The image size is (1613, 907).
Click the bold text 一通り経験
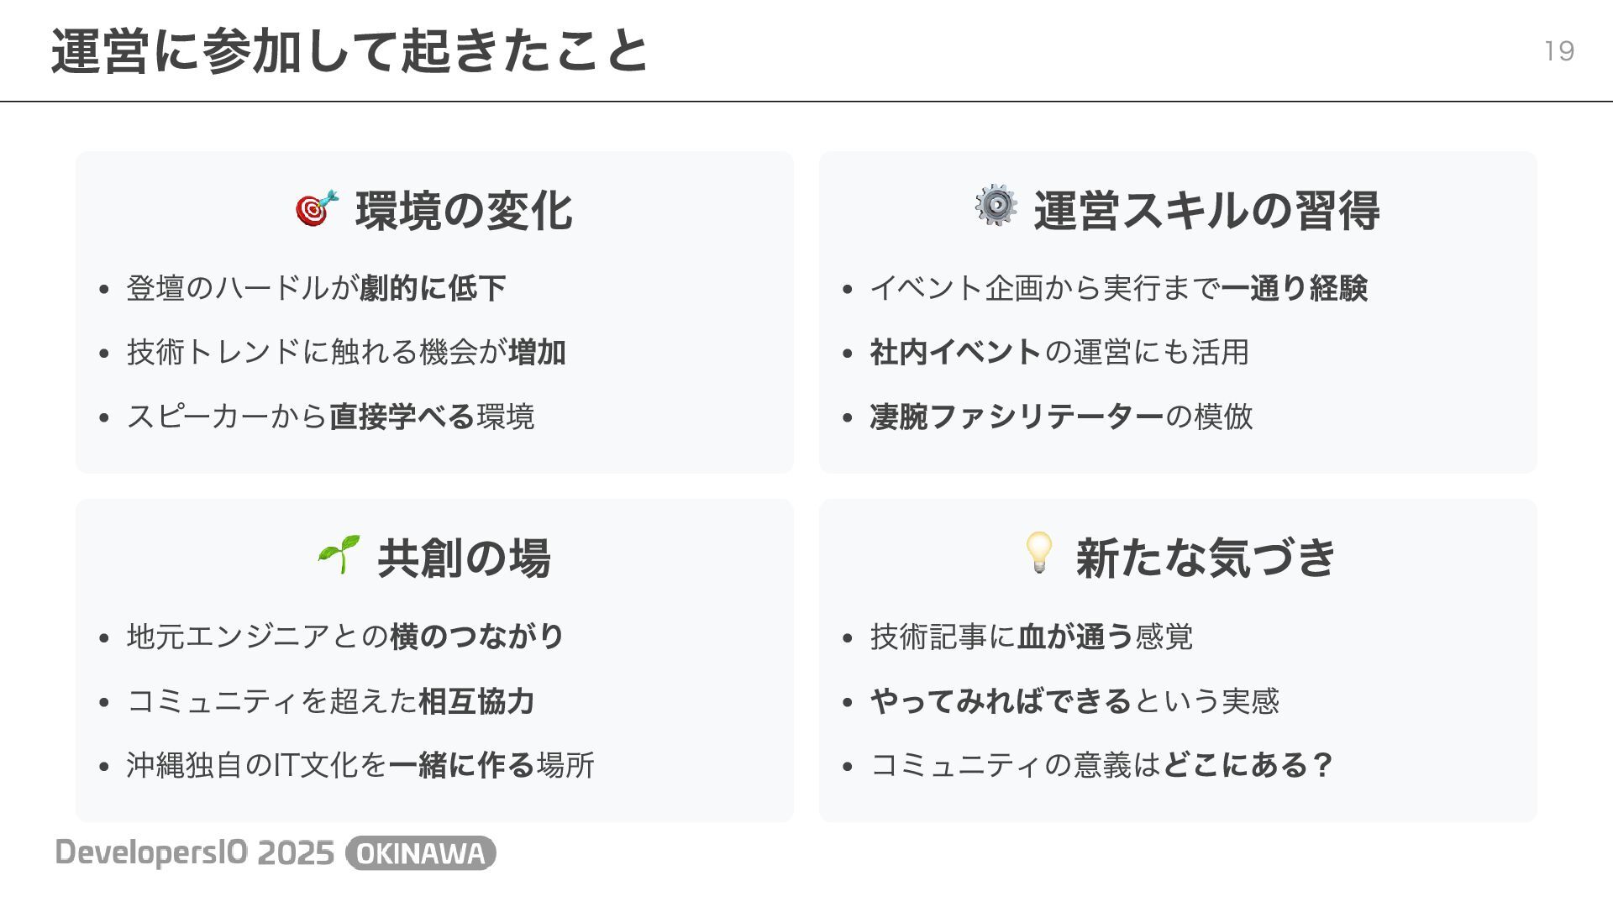coord(1295,288)
